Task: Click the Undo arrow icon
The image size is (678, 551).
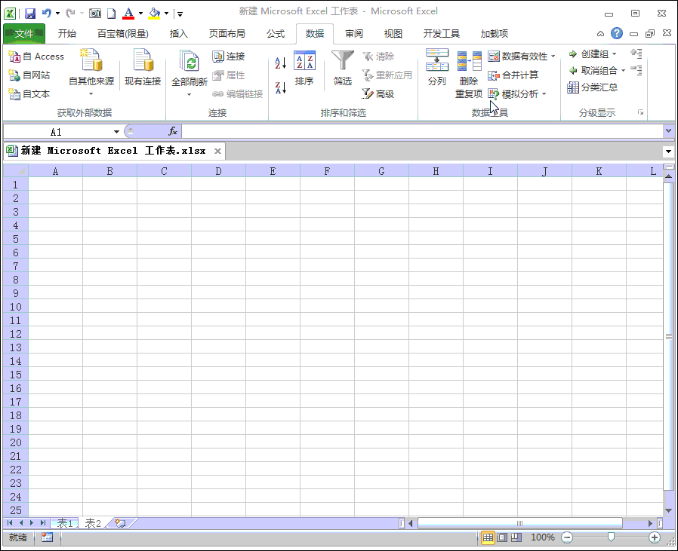Action: [x=46, y=14]
